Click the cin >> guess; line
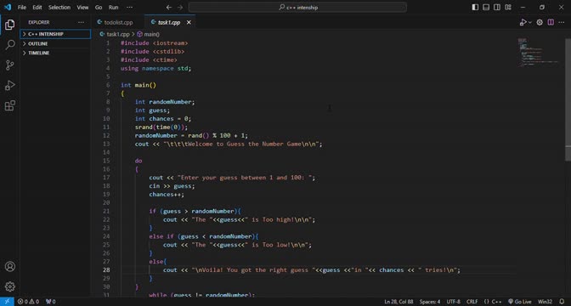The width and height of the screenshot is (571, 306). [172, 186]
